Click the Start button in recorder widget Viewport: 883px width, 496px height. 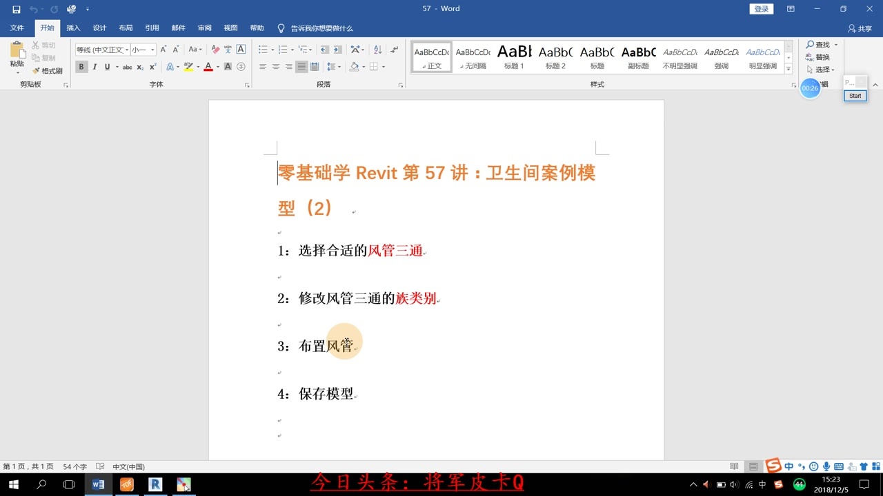coord(855,96)
